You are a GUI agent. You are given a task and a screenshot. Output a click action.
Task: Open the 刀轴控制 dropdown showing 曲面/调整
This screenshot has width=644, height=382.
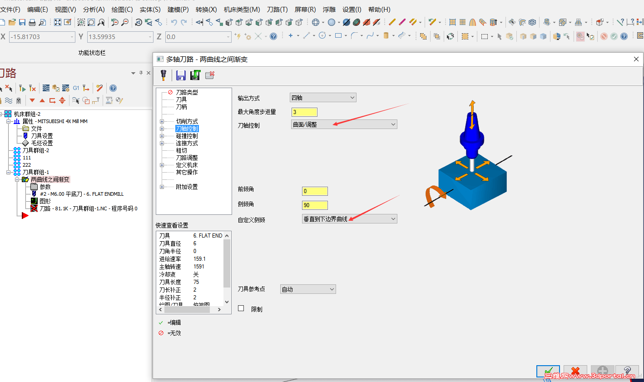[x=344, y=124]
